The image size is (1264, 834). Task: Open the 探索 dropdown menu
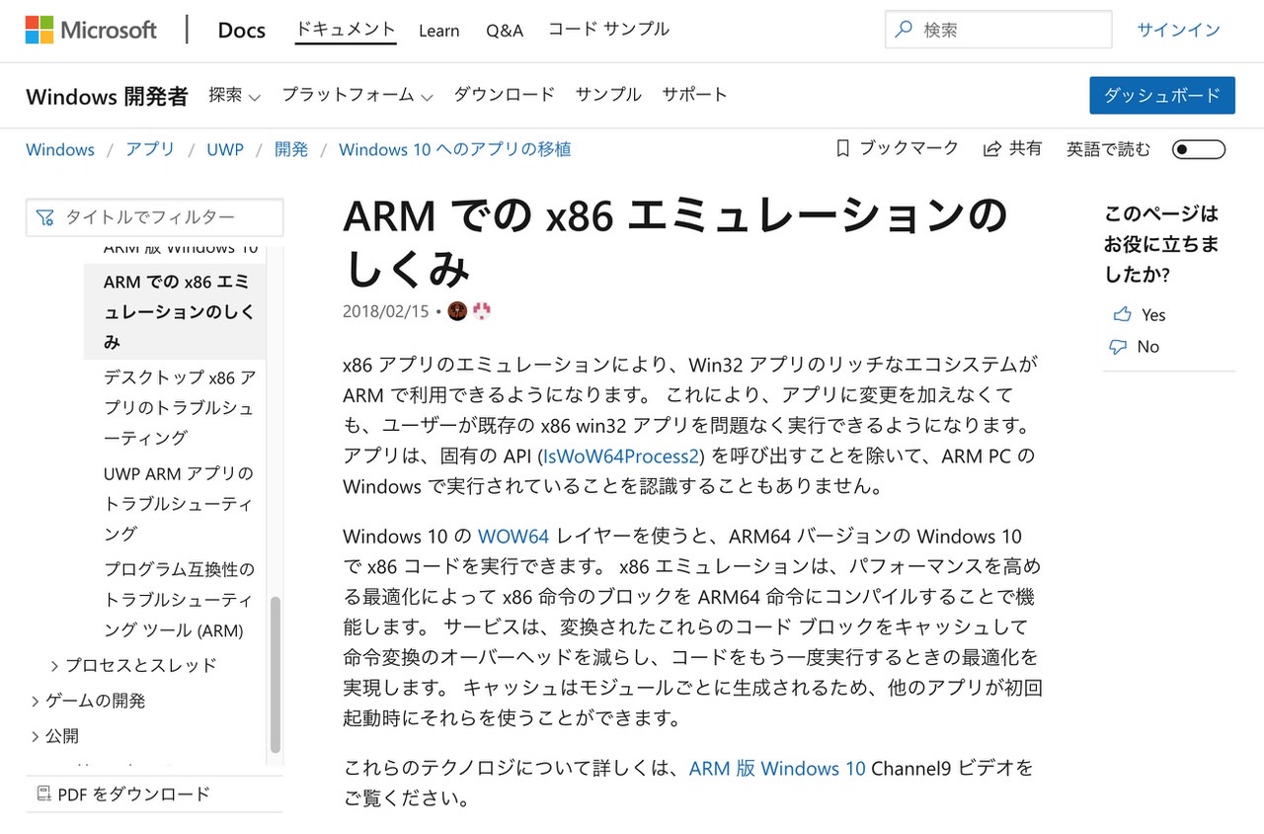[x=234, y=96]
